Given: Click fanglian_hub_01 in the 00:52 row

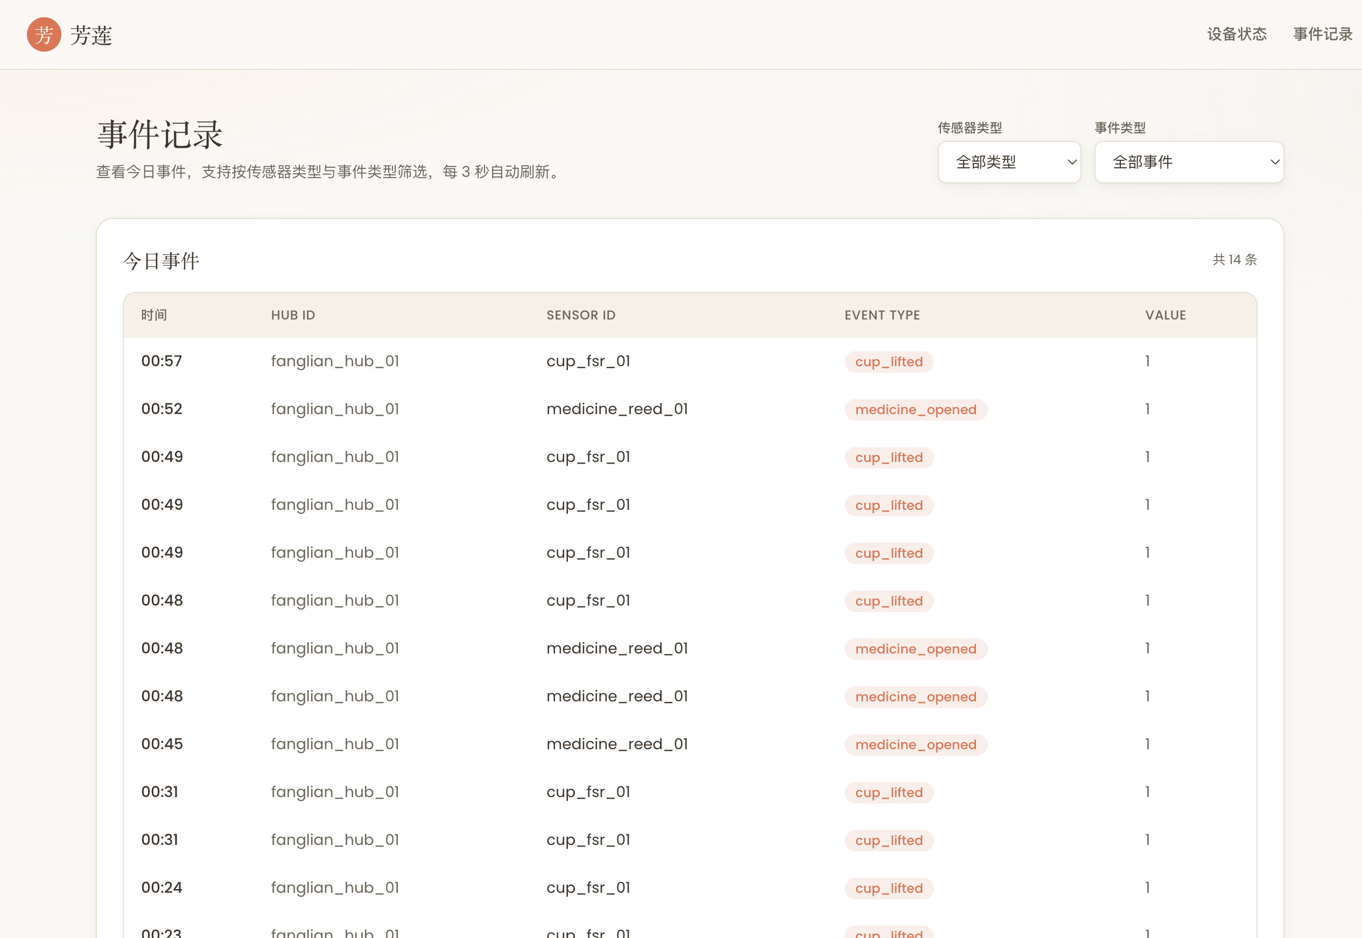Looking at the screenshot, I should [x=335, y=409].
